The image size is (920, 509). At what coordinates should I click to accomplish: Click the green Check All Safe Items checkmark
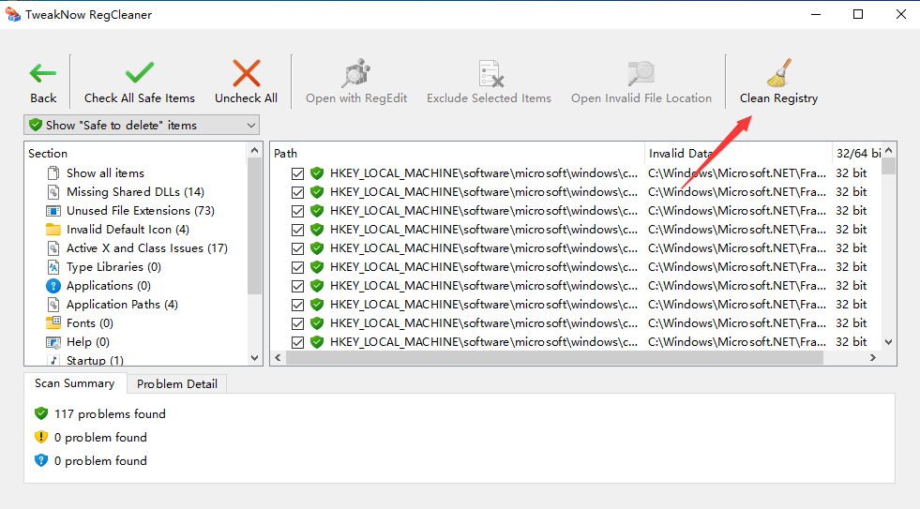pyautogui.click(x=140, y=73)
